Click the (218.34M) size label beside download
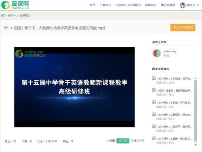Screen dimensions: 202x152 click(x=137, y=141)
